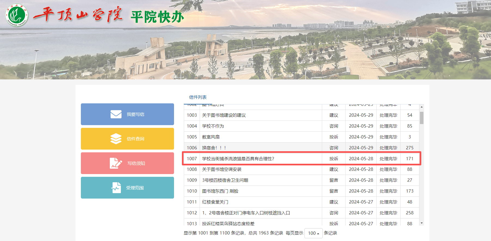Click the Pingdingshan University round logo

pos(17,15)
